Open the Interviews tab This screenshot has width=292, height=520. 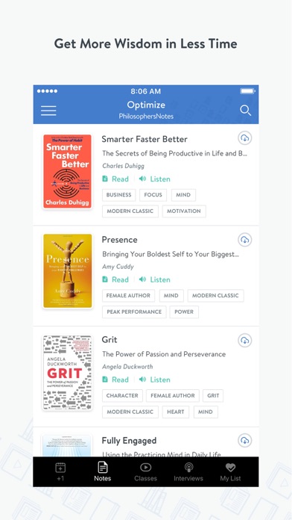(188, 471)
